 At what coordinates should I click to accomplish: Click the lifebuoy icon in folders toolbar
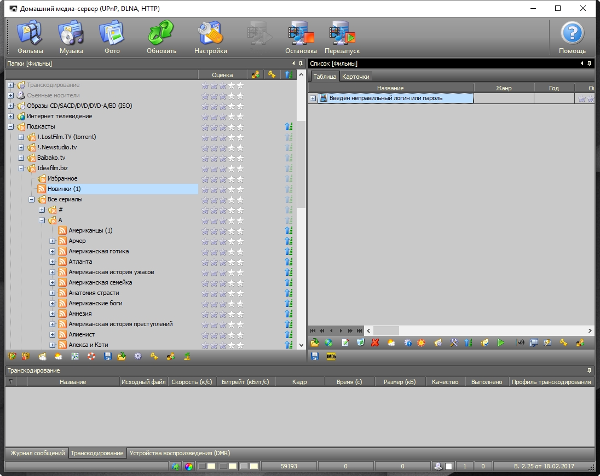(x=91, y=356)
